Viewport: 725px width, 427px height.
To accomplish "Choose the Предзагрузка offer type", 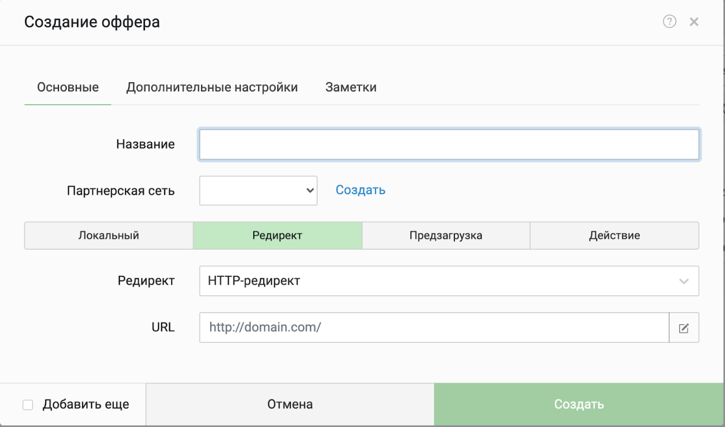I will 446,235.
